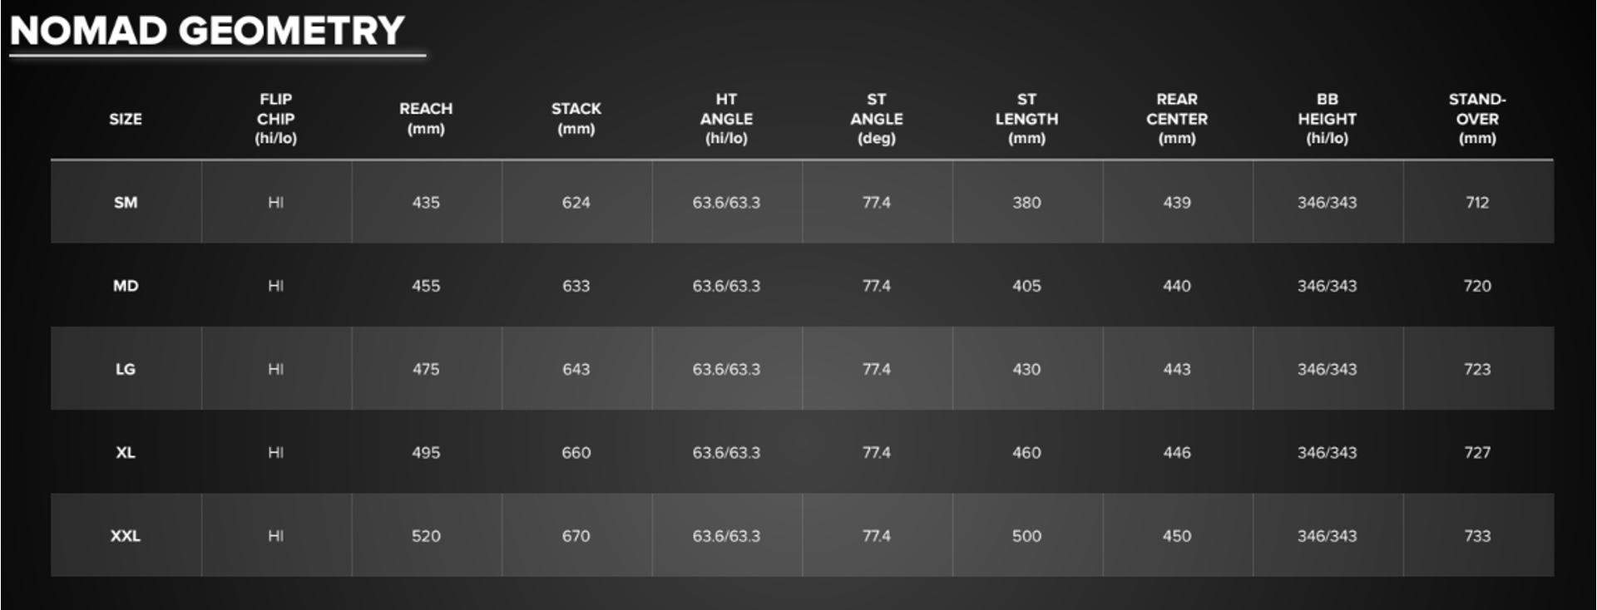The height and width of the screenshot is (610, 1597).
Task: Click the SM size row label
Action: 126,203
